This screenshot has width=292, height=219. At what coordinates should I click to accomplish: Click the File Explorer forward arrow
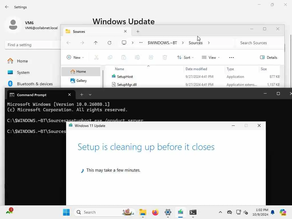coord(82,43)
